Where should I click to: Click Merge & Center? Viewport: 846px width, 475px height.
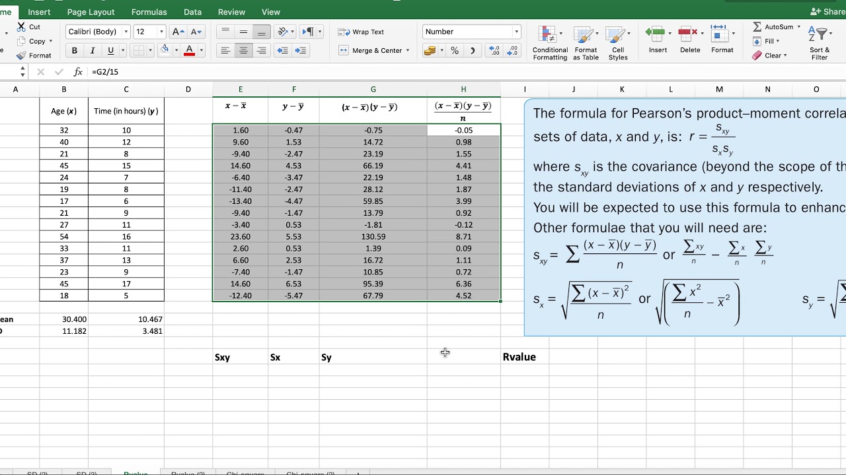click(370, 51)
